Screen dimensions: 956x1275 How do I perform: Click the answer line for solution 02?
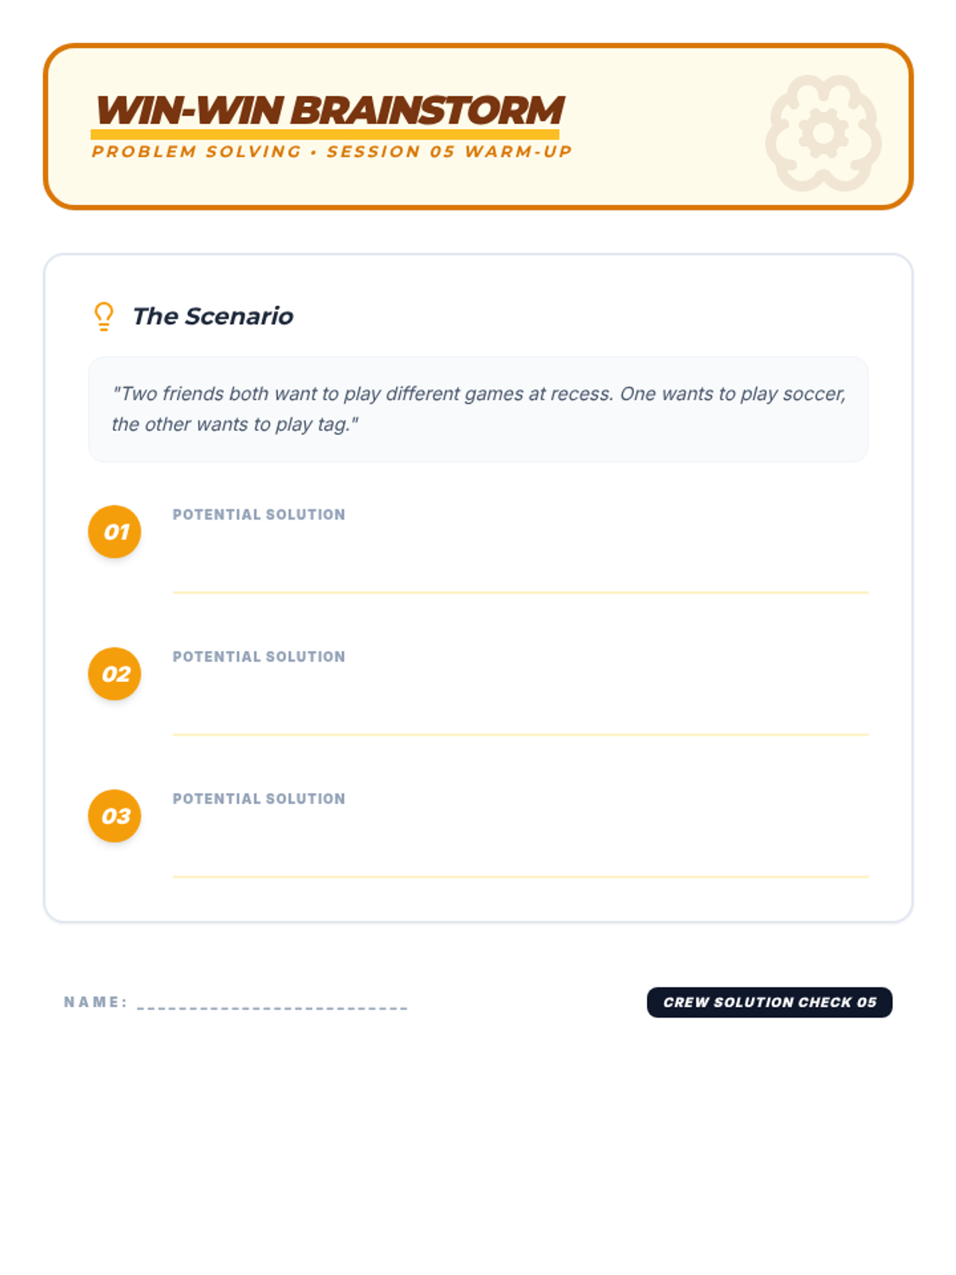pos(520,733)
